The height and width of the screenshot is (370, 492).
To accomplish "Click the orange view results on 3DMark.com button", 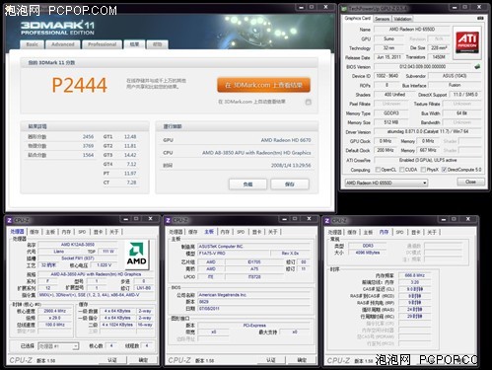I will click(263, 85).
